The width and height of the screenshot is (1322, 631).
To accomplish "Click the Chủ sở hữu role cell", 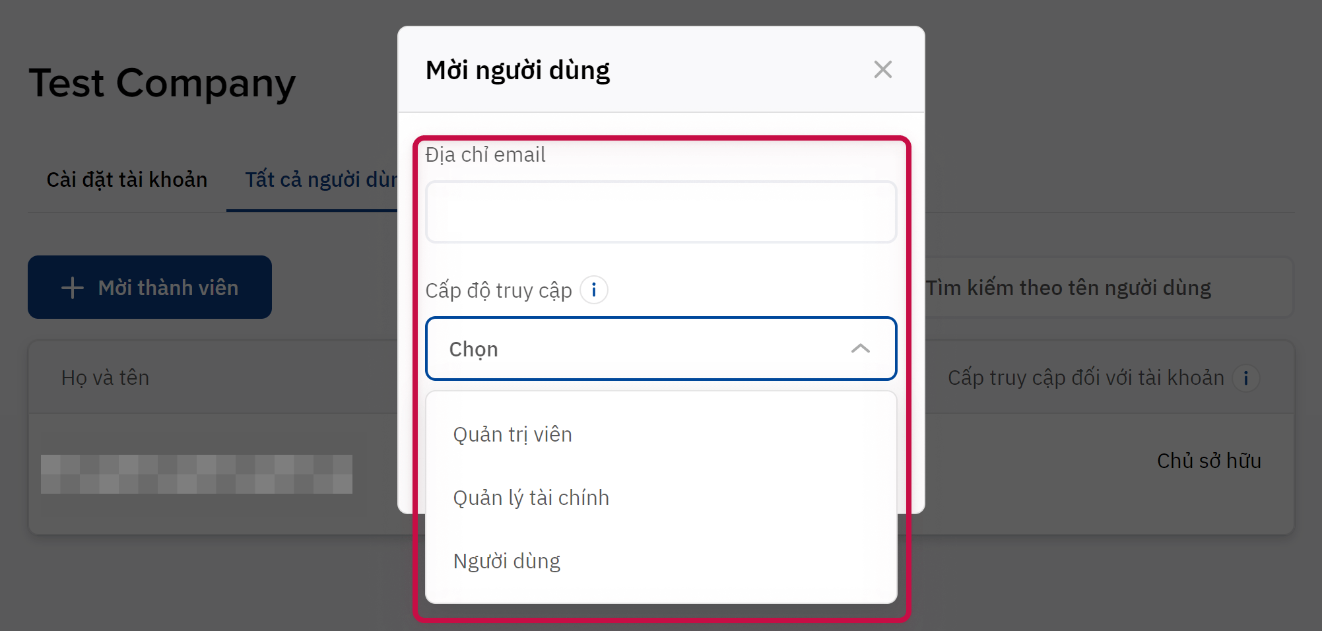I will pyautogui.click(x=1208, y=461).
